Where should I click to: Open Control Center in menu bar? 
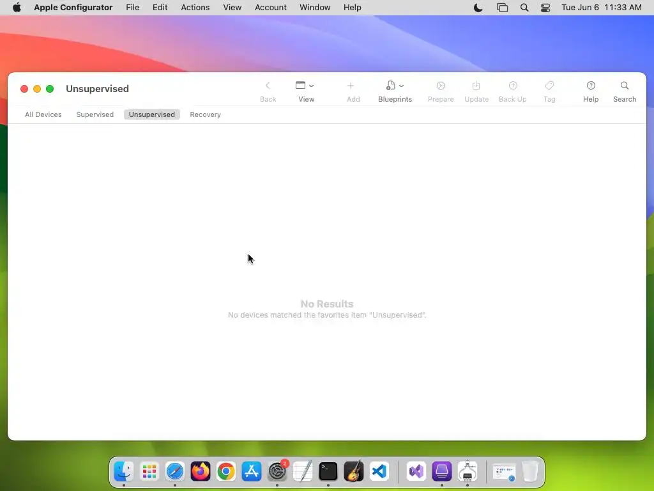click(x=545, y=8)
